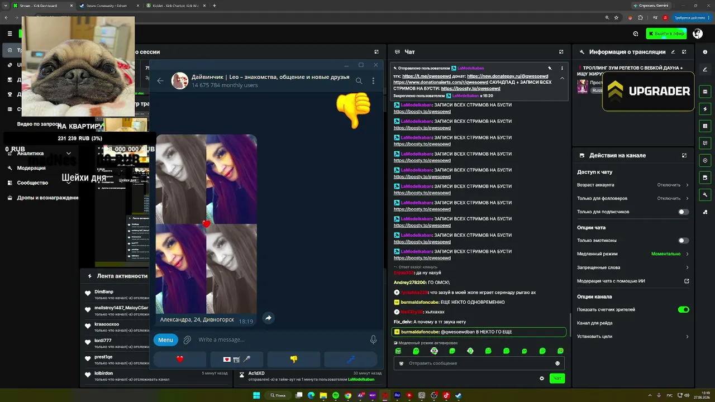
Task: Switch to Kick Dashboard browser tab
Action: point(42,6)
